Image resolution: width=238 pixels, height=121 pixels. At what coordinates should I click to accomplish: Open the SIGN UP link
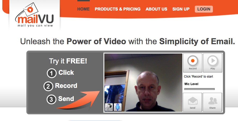coord(181,9)
